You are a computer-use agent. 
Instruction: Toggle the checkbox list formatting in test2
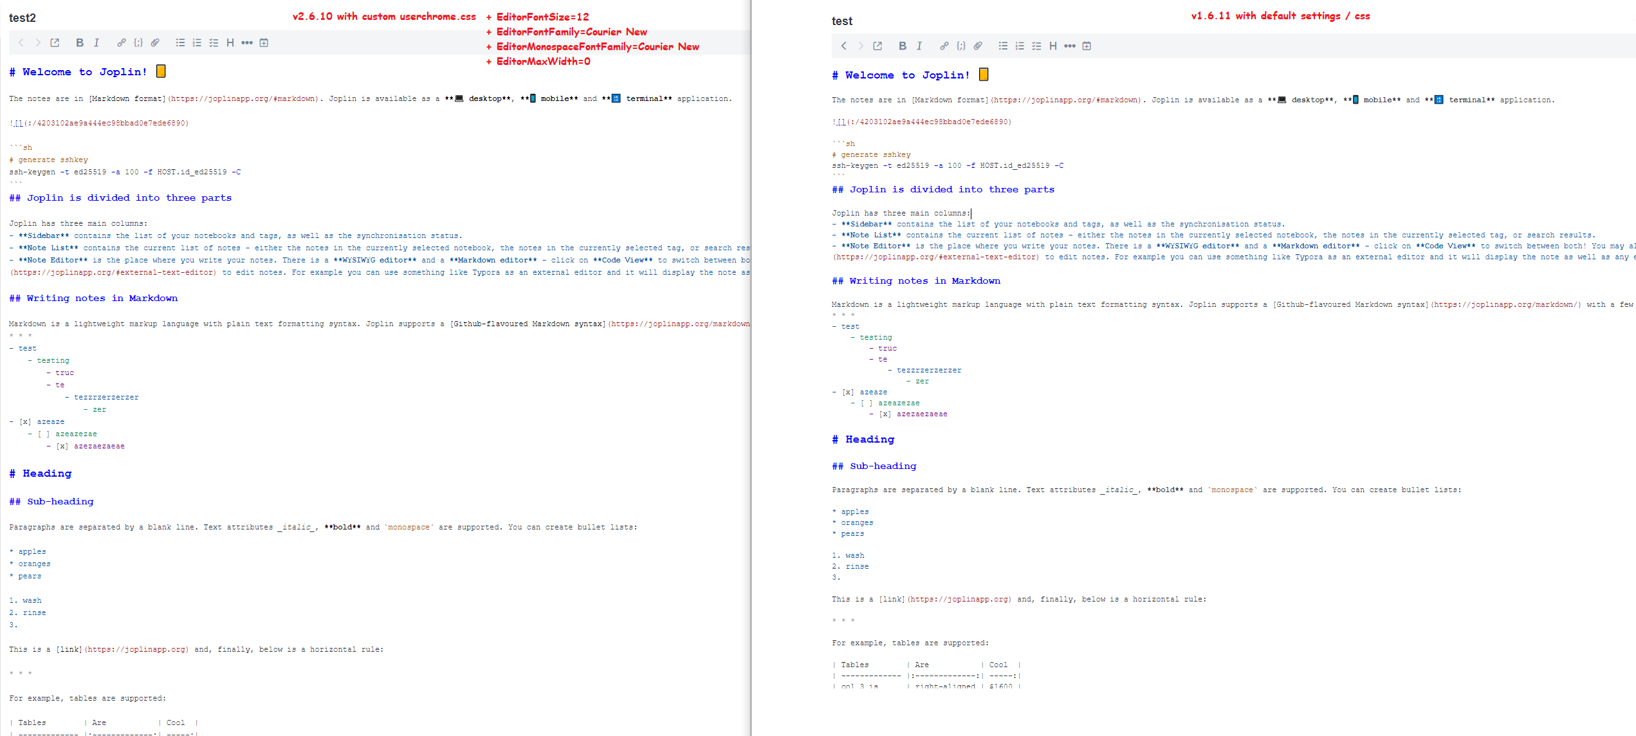pos(214,42)
